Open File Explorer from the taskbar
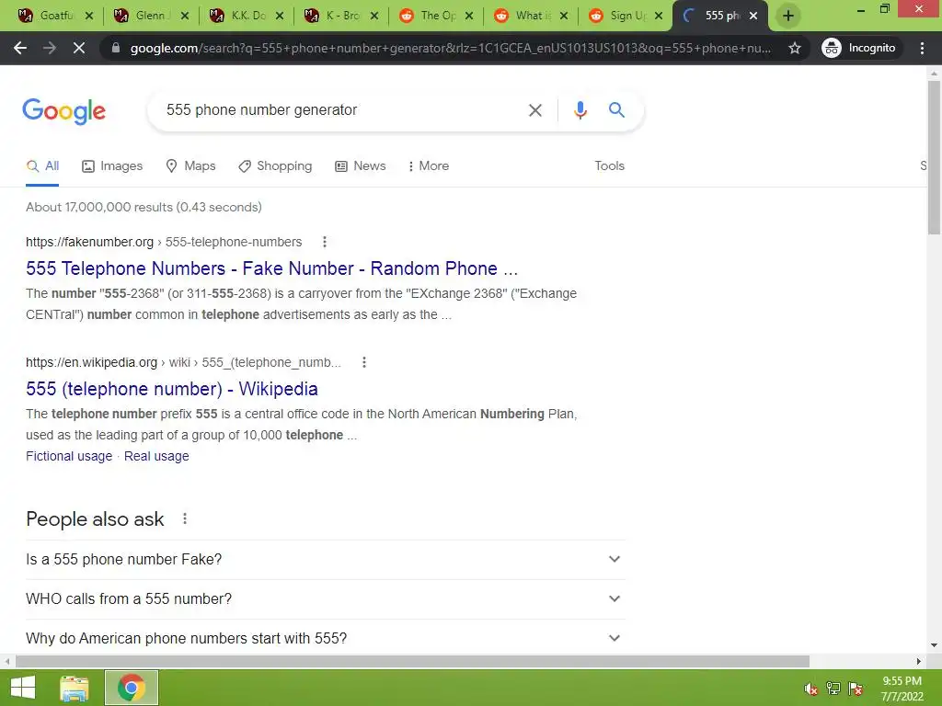This screenshot has height=706, width=942. [75, 688]
